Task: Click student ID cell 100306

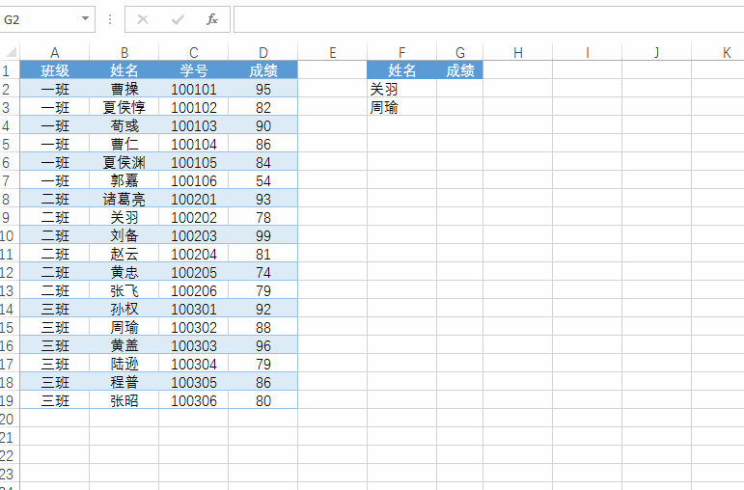Action: point(194,401)
